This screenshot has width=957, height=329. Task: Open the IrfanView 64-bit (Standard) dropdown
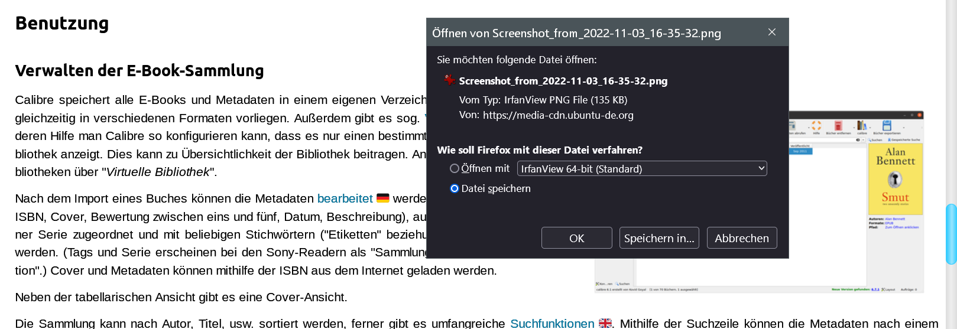642,169
